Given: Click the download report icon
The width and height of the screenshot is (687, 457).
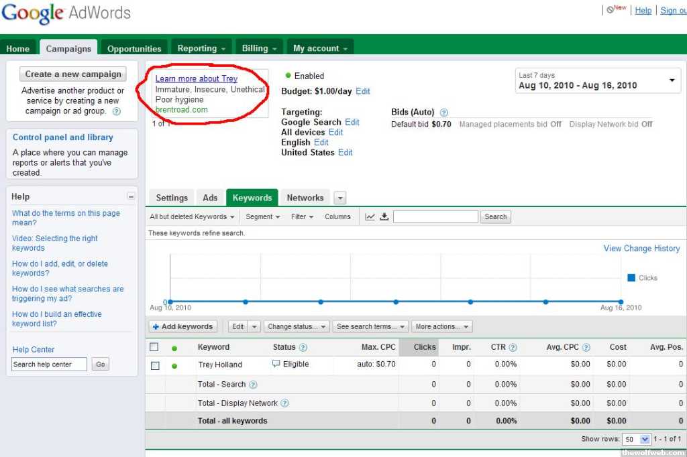Looking at the screenshot, I should pyautogui.click(x=384, y=216).
